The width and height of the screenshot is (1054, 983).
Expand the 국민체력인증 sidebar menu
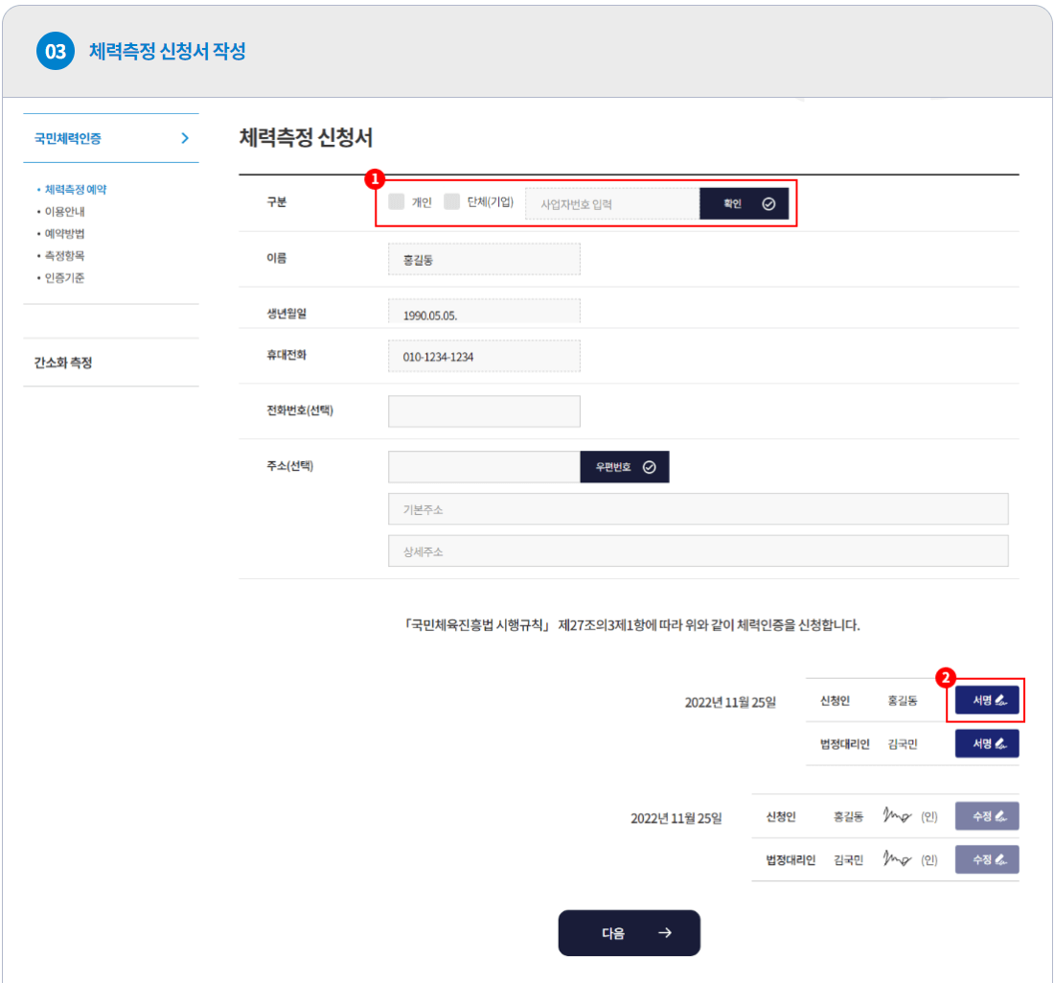[111, 138]
